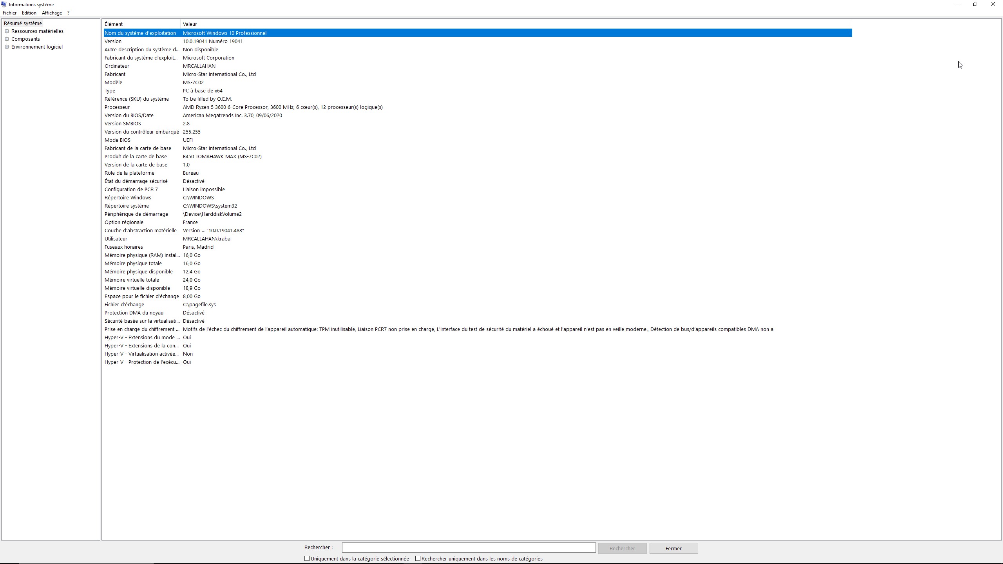
Task: Select the Référence (SKU) du système row
Action: [x=478, y=99]
